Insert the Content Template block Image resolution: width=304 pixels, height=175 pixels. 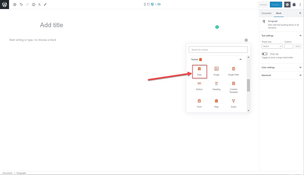coord(233,87)
